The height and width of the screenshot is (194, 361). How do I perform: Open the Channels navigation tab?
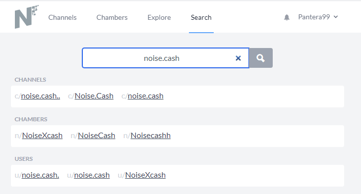pos(62,17)
